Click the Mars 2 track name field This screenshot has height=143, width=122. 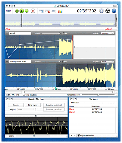(x=20, y=33)
